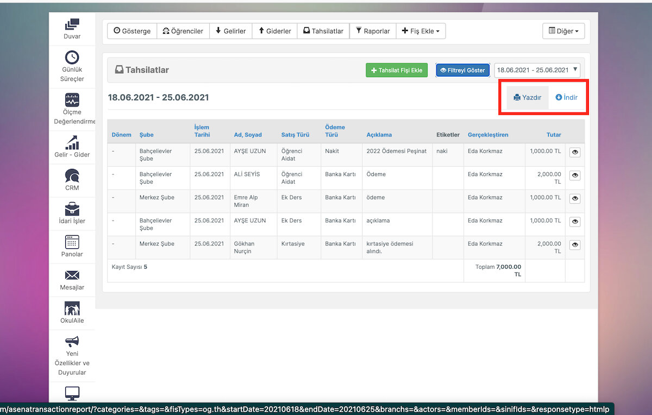Open Mesajlar envelope icon

[72, 275]
